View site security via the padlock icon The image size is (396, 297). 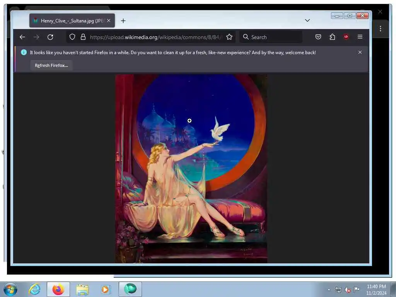click(x=83, y=37)
